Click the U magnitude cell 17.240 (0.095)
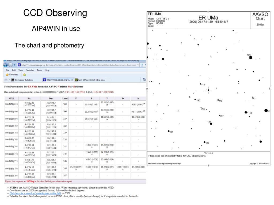 pos(76,168)
